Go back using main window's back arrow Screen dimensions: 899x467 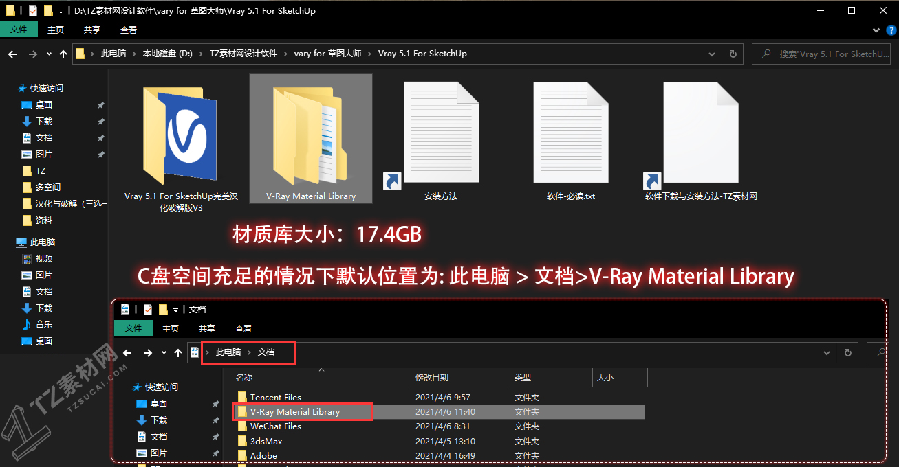pyautogui.click(x=12, y=54)
